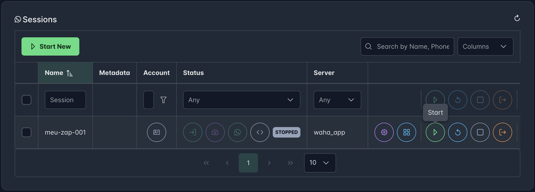Click the STOPPED status badge
The image size is (535, 192).
pyautogui.click(x=287, y=133)
